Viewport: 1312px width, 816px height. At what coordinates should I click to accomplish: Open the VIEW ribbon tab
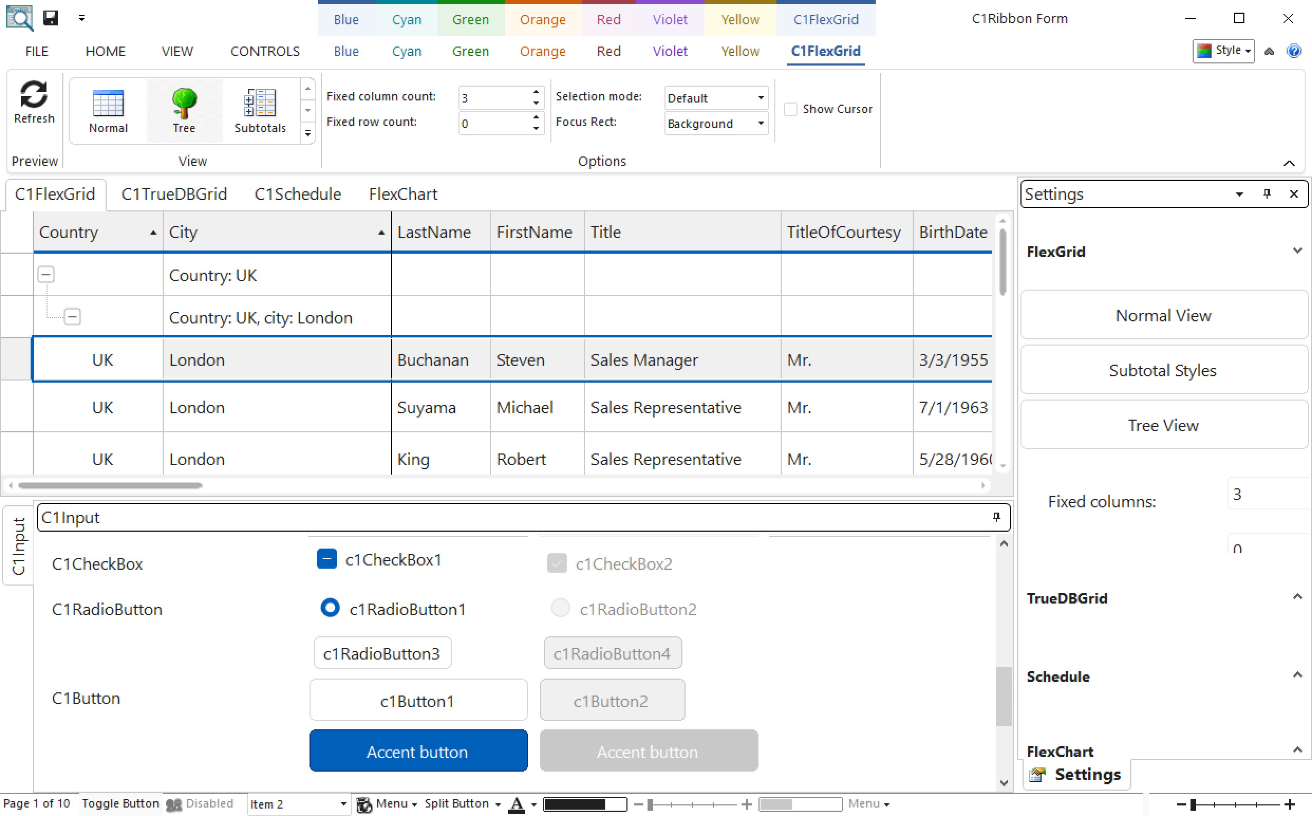177,51
